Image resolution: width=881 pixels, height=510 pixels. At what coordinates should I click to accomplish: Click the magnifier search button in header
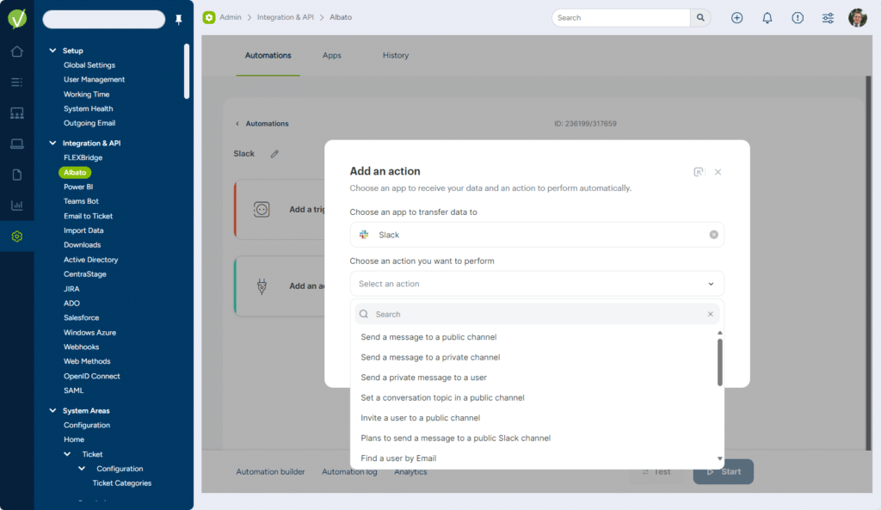(701, 18)
